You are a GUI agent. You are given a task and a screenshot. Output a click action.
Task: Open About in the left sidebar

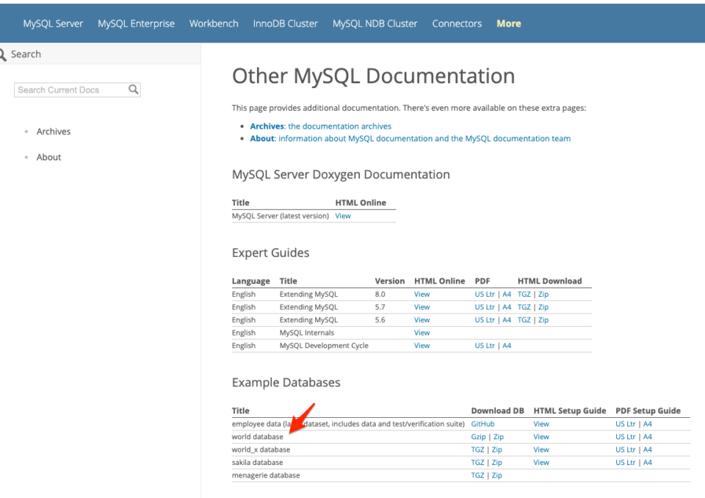point(48,157)
